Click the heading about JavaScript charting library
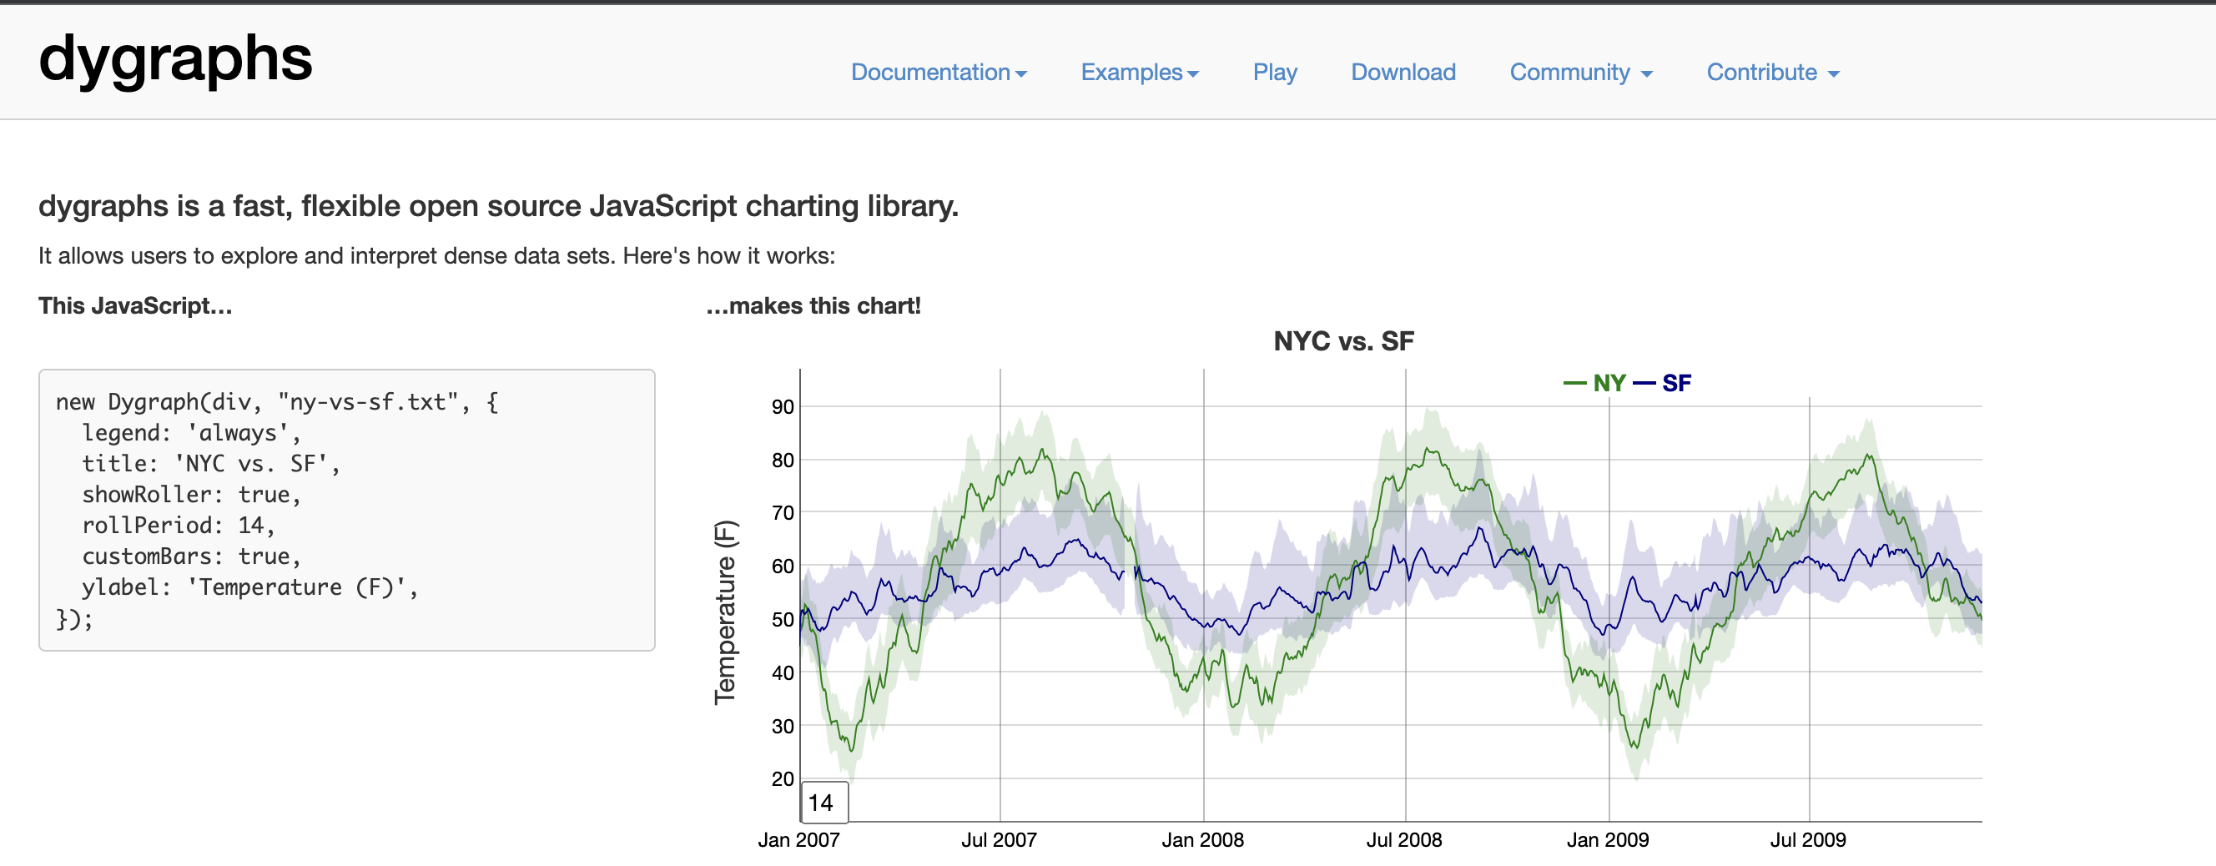The image size is (2216, 866). 499,205
